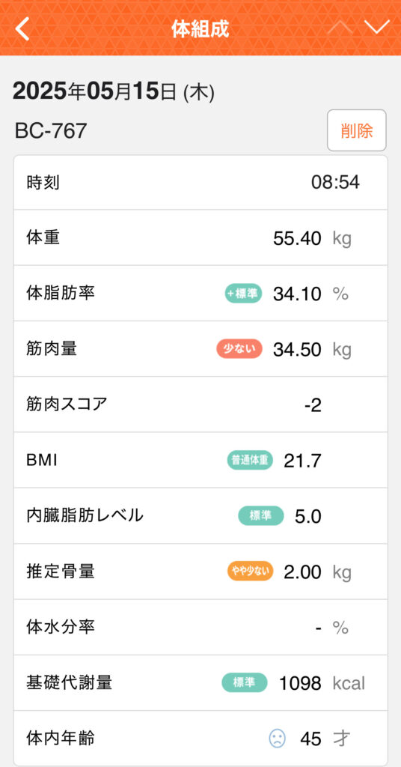
Task: Select the 1098 kcal value
Action: [x=322, y=683]
